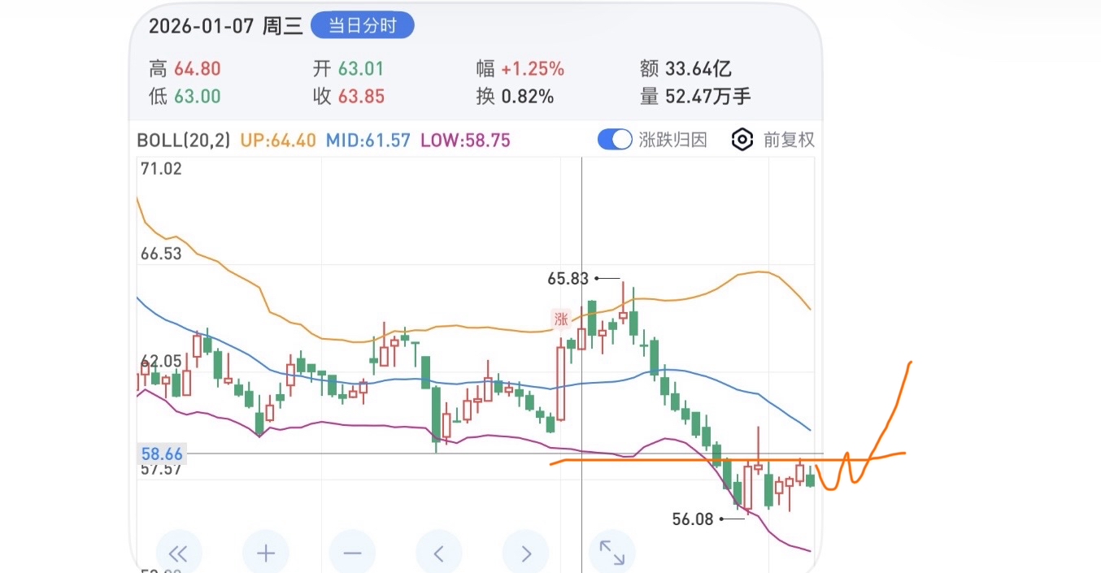Toggle the 涨跌归因 switch off
This screenshot has height=573, width=1101.
coord(615,140)
